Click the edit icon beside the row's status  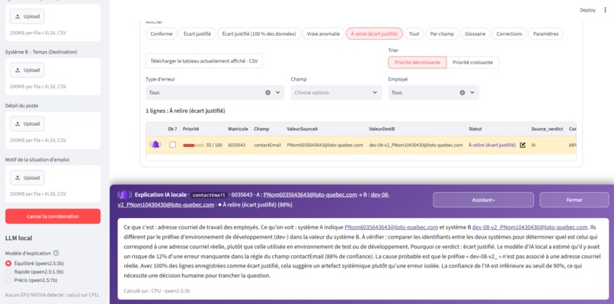click(x=523, y=145)
